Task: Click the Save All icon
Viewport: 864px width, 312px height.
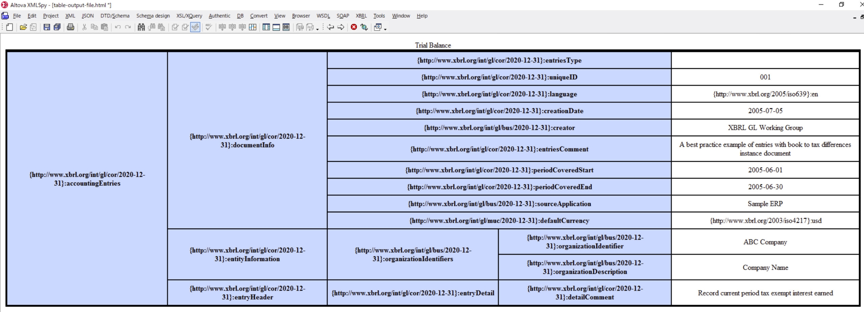Action: coord(57,27)
